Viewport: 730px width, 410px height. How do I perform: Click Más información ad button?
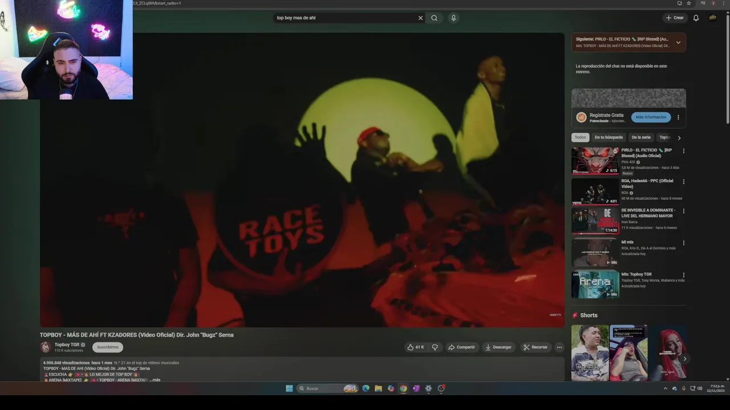pos(651,117)
